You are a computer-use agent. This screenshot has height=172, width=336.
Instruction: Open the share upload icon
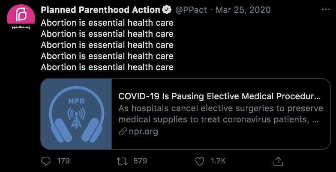(278, 161)
